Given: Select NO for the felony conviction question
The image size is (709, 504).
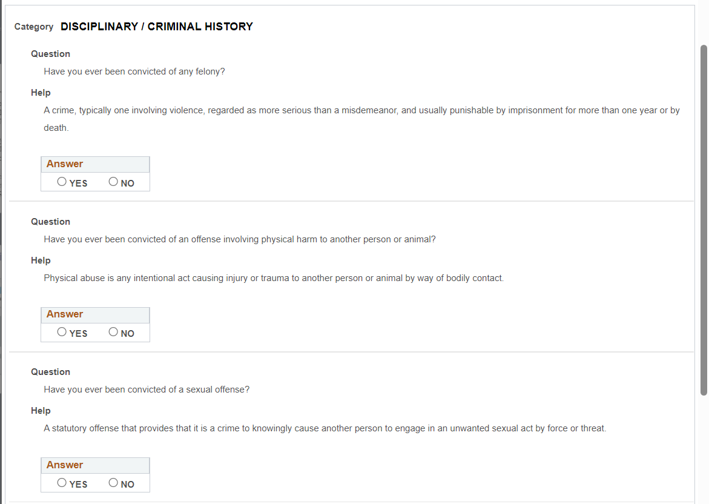Looking at the screenshot, I should [113, 182].
